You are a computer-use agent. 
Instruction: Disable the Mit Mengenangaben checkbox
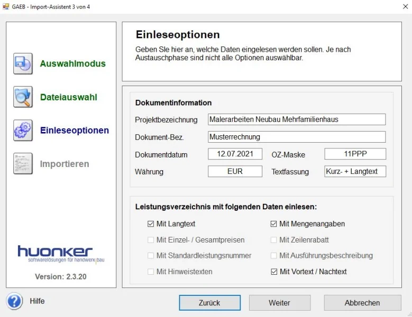click(274, 224)
